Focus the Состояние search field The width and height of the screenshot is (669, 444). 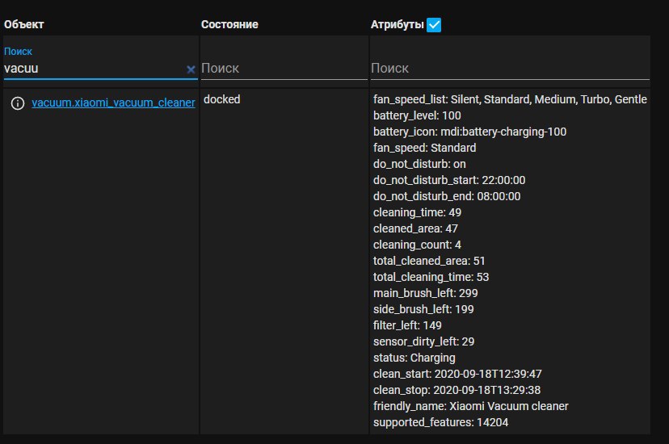[283, 69]
